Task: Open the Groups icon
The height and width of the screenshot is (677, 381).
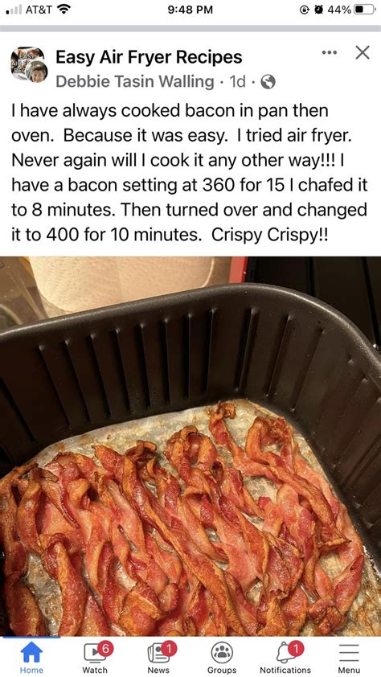Action: [222, 652]
